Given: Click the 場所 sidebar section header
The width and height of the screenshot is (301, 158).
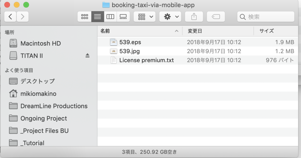Looking at the screenshot, I should (x=9, y=32).
